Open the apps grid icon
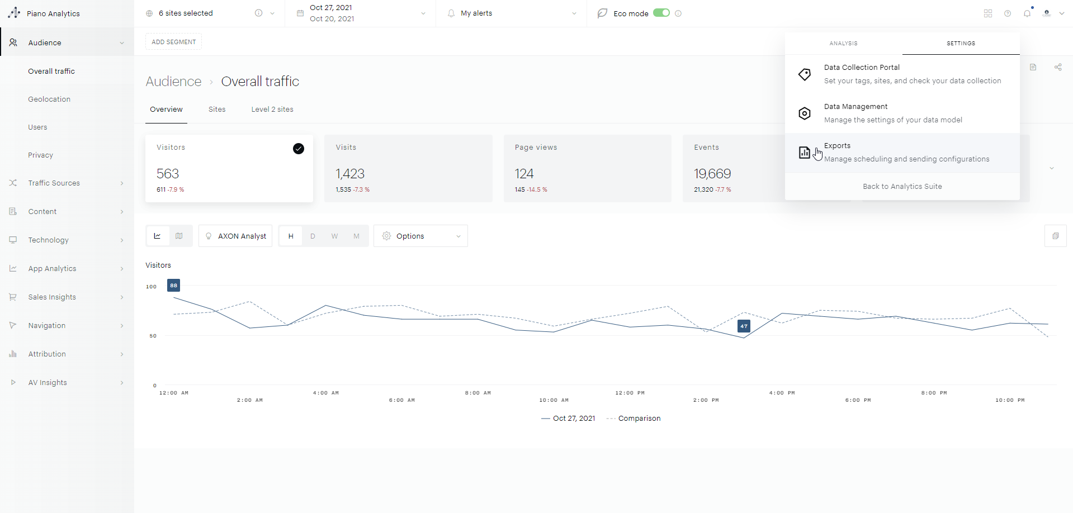Image resolution: width=1073 pixels, height=513 pixels. (x=988, y=13)
